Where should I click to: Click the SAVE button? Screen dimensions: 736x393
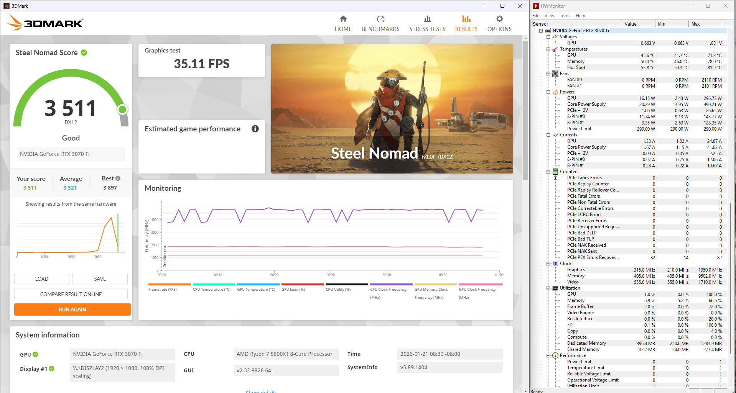point(100,279)
